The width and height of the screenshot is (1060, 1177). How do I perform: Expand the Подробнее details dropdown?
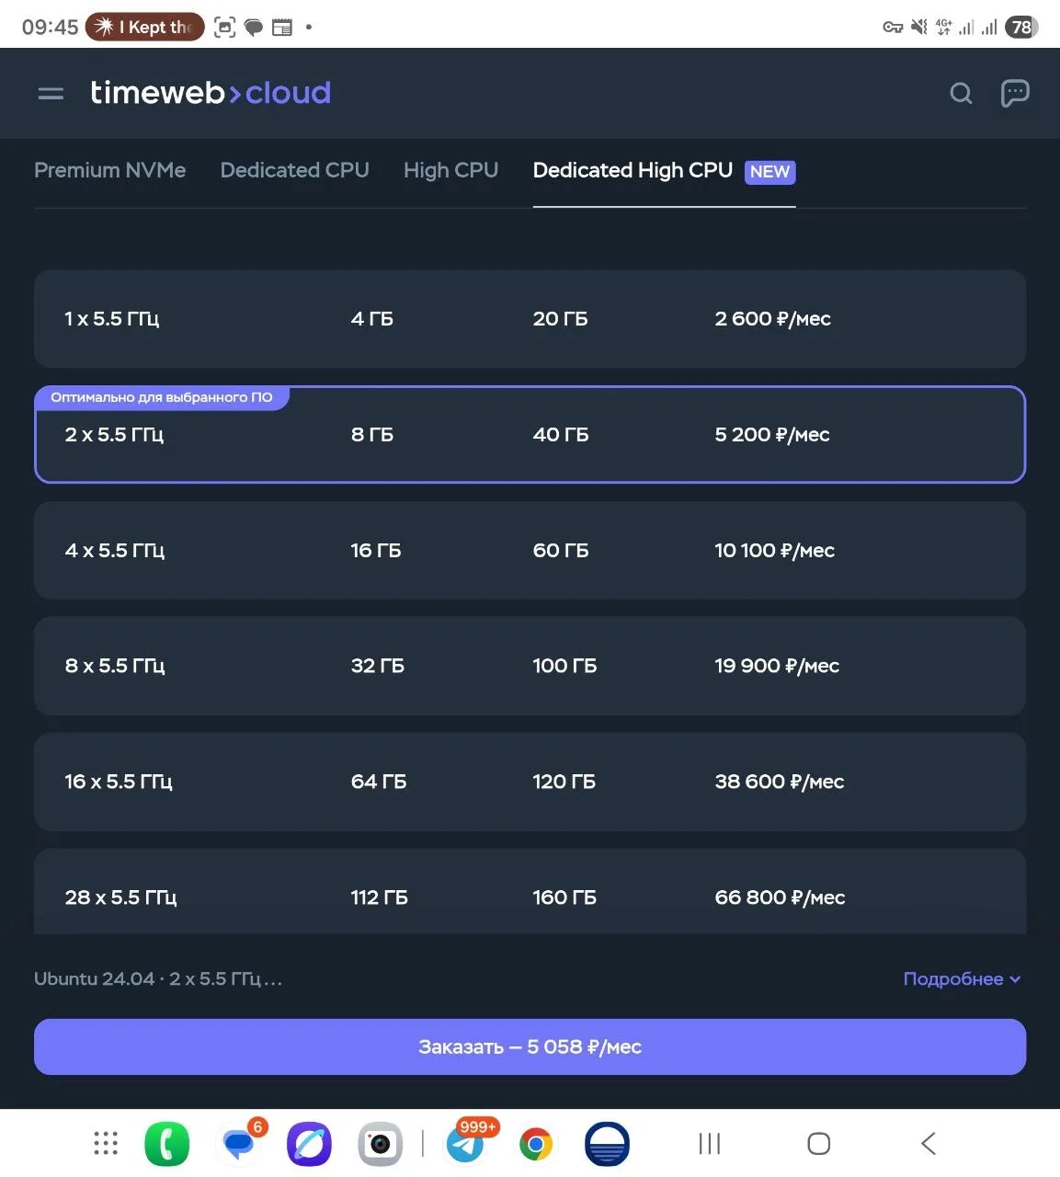tap(962, 979)
